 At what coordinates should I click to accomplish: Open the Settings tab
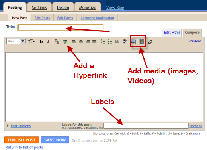tap(39, 8)
